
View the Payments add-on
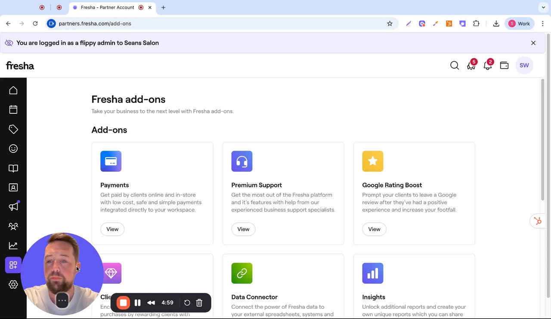112,229
